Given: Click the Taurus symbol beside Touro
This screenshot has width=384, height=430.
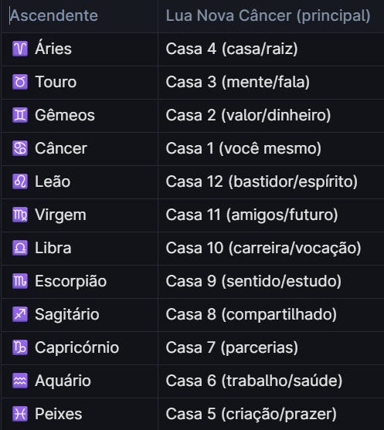Looking at the screenshot, I should point(20,82).
